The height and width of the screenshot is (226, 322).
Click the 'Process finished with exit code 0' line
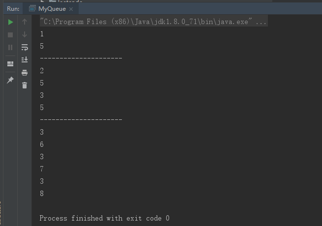104,218
